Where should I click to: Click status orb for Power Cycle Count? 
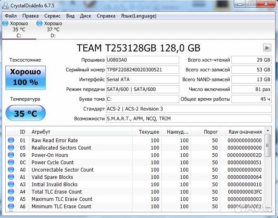coord(11,162)
